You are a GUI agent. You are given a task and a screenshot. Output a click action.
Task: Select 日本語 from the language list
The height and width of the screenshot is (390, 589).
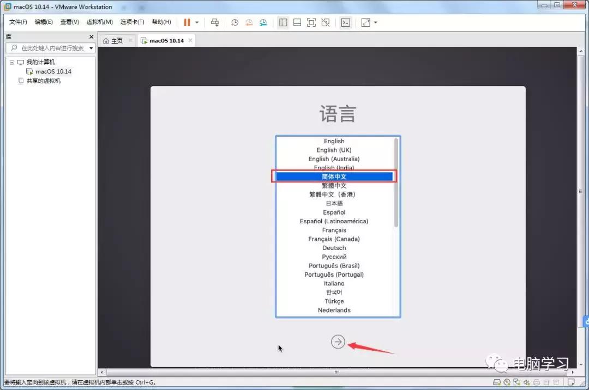[334, 203]
